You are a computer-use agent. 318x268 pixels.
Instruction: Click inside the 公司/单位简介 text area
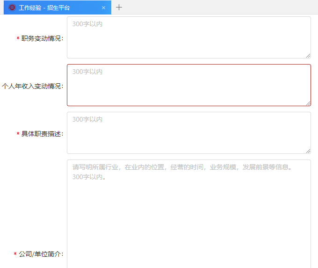(188, 220)
